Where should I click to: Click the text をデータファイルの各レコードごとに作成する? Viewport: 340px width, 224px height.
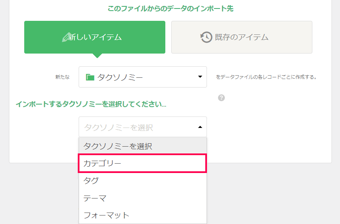(x=266, y=77)
